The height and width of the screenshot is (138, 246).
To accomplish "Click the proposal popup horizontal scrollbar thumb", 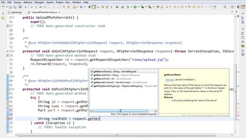I will coord(120,111).
